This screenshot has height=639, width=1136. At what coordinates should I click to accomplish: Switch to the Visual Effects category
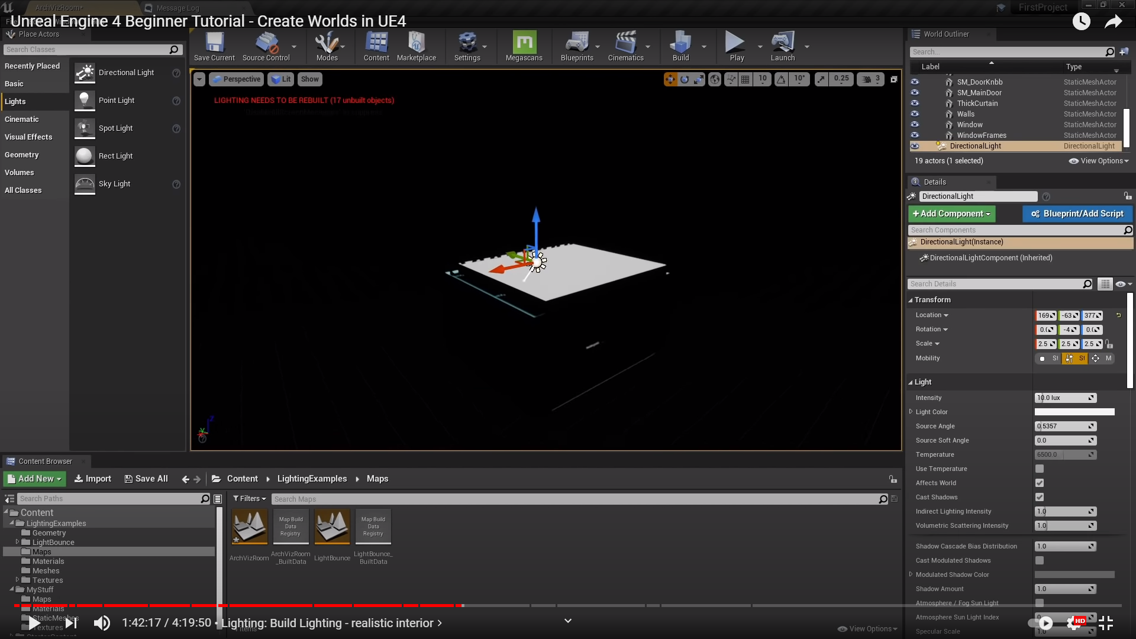28,137
